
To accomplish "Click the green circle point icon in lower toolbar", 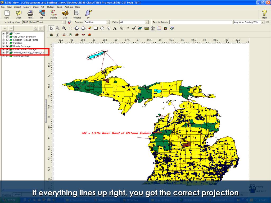I will (70, 35).
